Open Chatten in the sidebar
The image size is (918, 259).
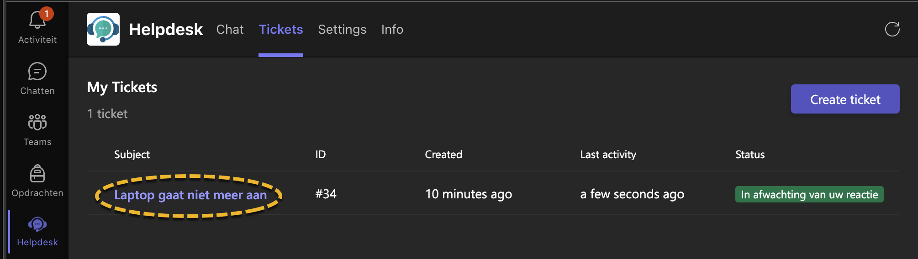37,72
